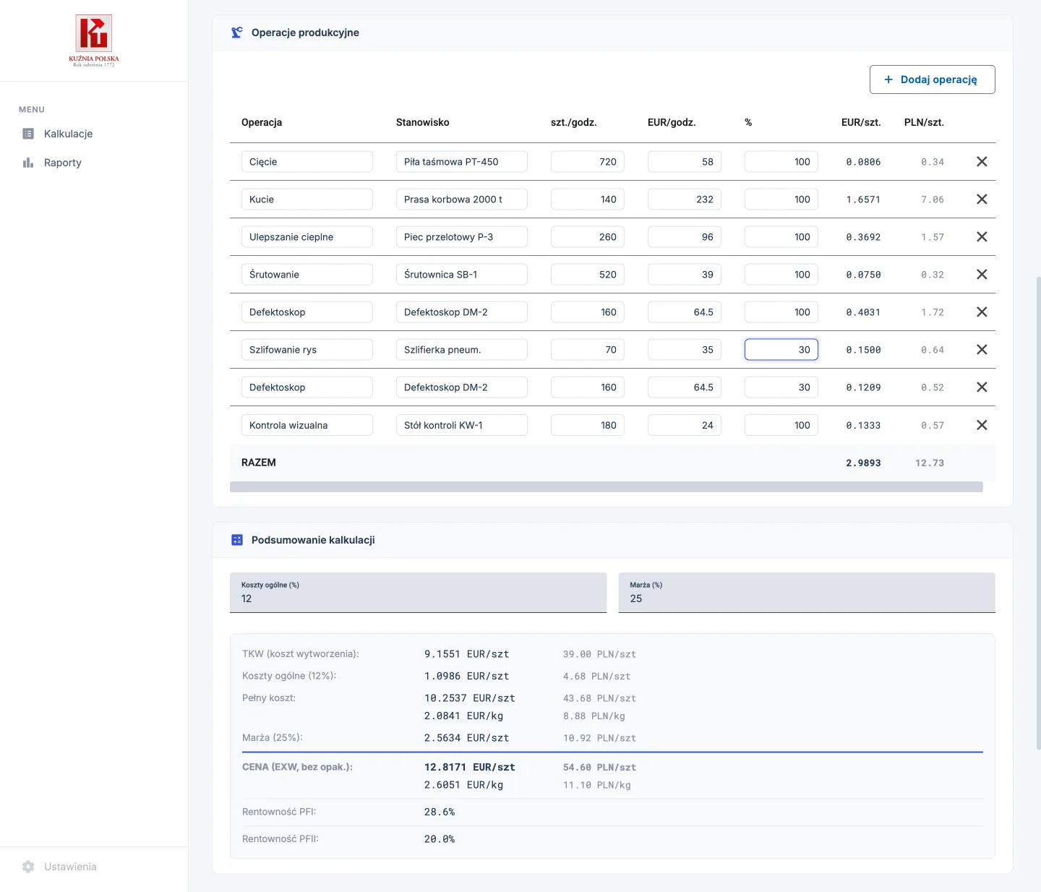Click the TKW value 9.1551 EUR/szt
This screenshot has height=892, width=1041.
coord(467,654)
